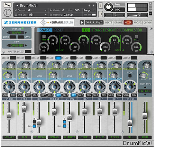Adjust the Tune knob
193x148 pixels.
point(109,7)
